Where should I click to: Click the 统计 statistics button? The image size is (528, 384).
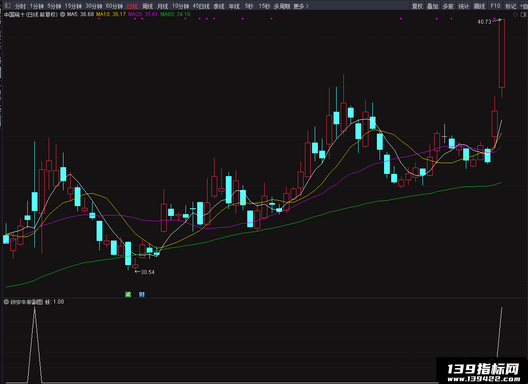(x=464, y=6)
